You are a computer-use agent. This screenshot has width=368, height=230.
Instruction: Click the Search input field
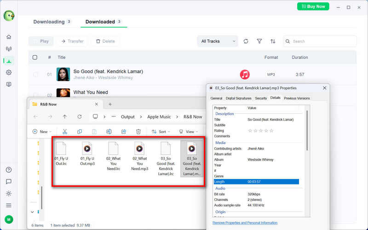pyautogui.click(x=320, y=41)
